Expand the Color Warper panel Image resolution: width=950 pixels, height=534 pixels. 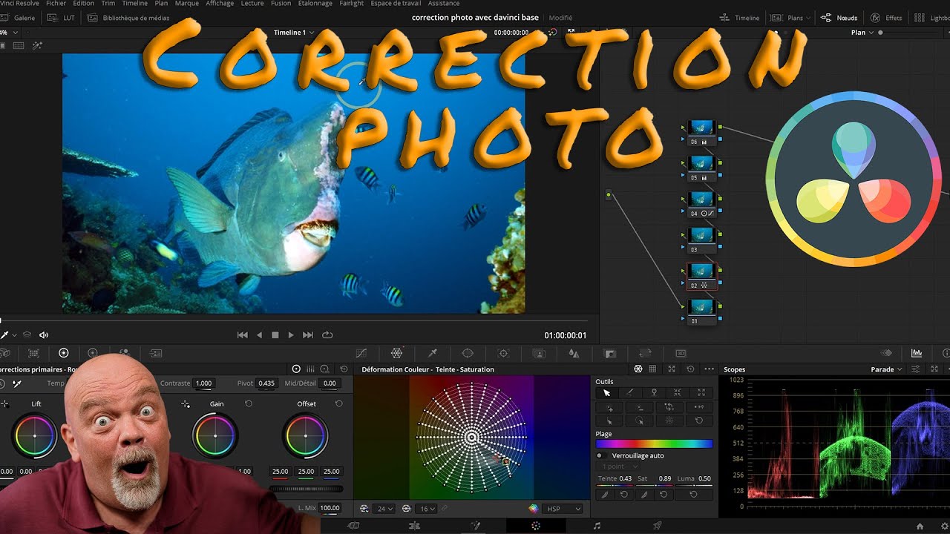pos(672,369)
